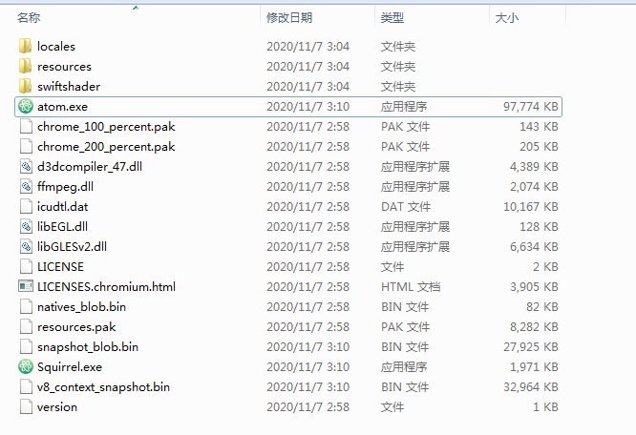The width and height of the screenshot is (636, 435).
Task: Click the chrome_100_percent.pak file icon
Action: pos(26,126)
